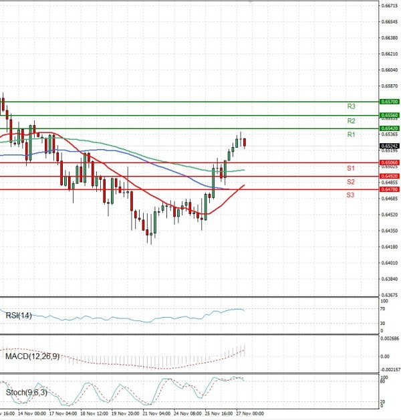Click the 27 Nov 00:00 time axis label
401x420 pixels.
[x=251, y=414]
